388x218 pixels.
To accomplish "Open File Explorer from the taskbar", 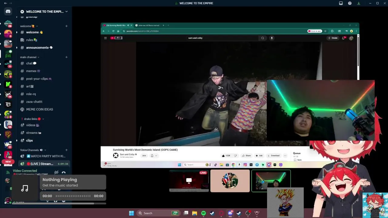I will point(195,213).
